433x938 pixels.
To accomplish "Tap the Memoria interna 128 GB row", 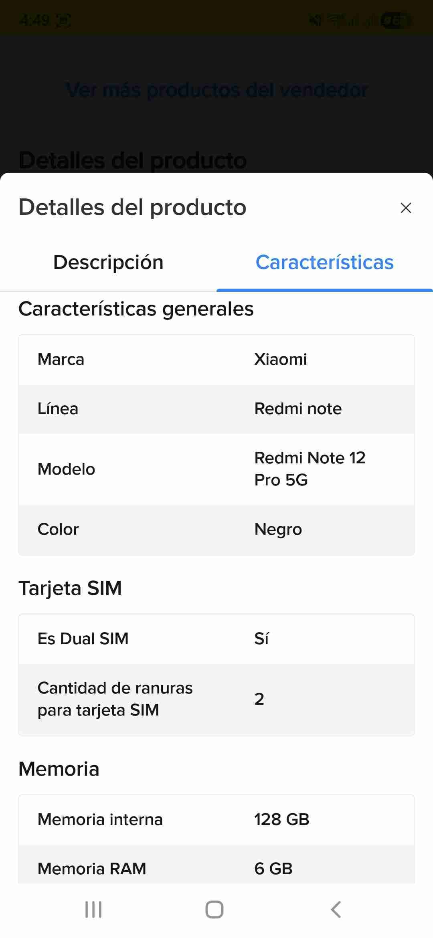I will (216, 819).
